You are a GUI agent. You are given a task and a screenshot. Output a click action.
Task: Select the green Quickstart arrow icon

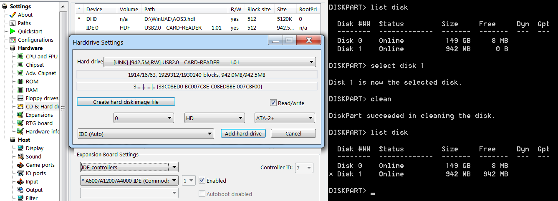tap(12, 31)
